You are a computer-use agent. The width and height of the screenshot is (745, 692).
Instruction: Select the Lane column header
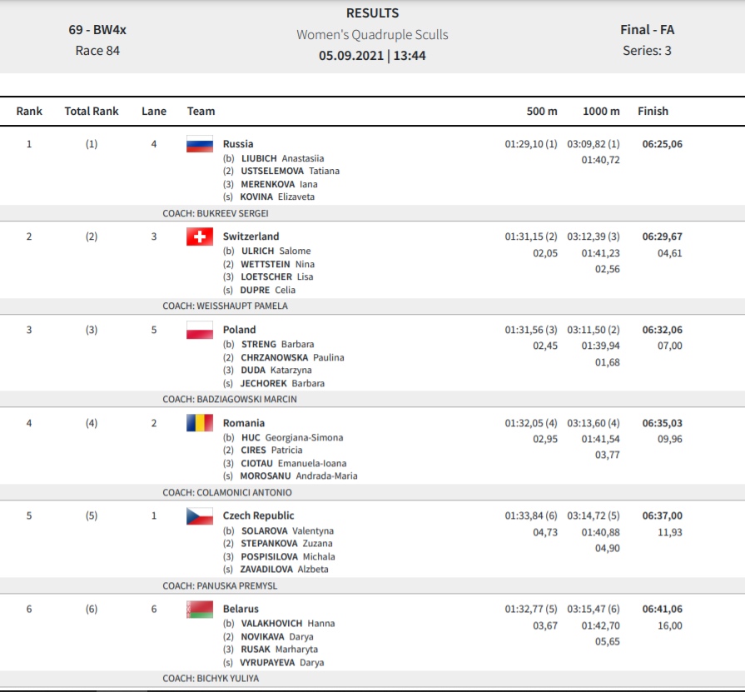[x=154, y=112]
